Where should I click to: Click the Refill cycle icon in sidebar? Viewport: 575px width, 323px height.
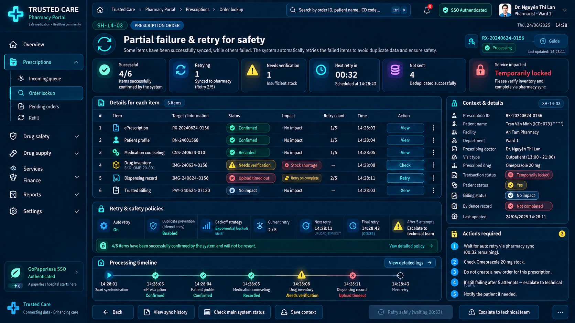(x=21, y=118)
